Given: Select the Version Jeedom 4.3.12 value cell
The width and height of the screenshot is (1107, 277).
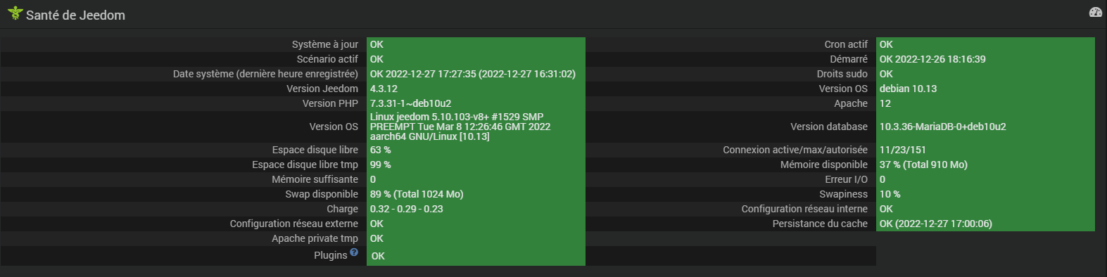Looking at the screenshot, I should pos(476,89).
